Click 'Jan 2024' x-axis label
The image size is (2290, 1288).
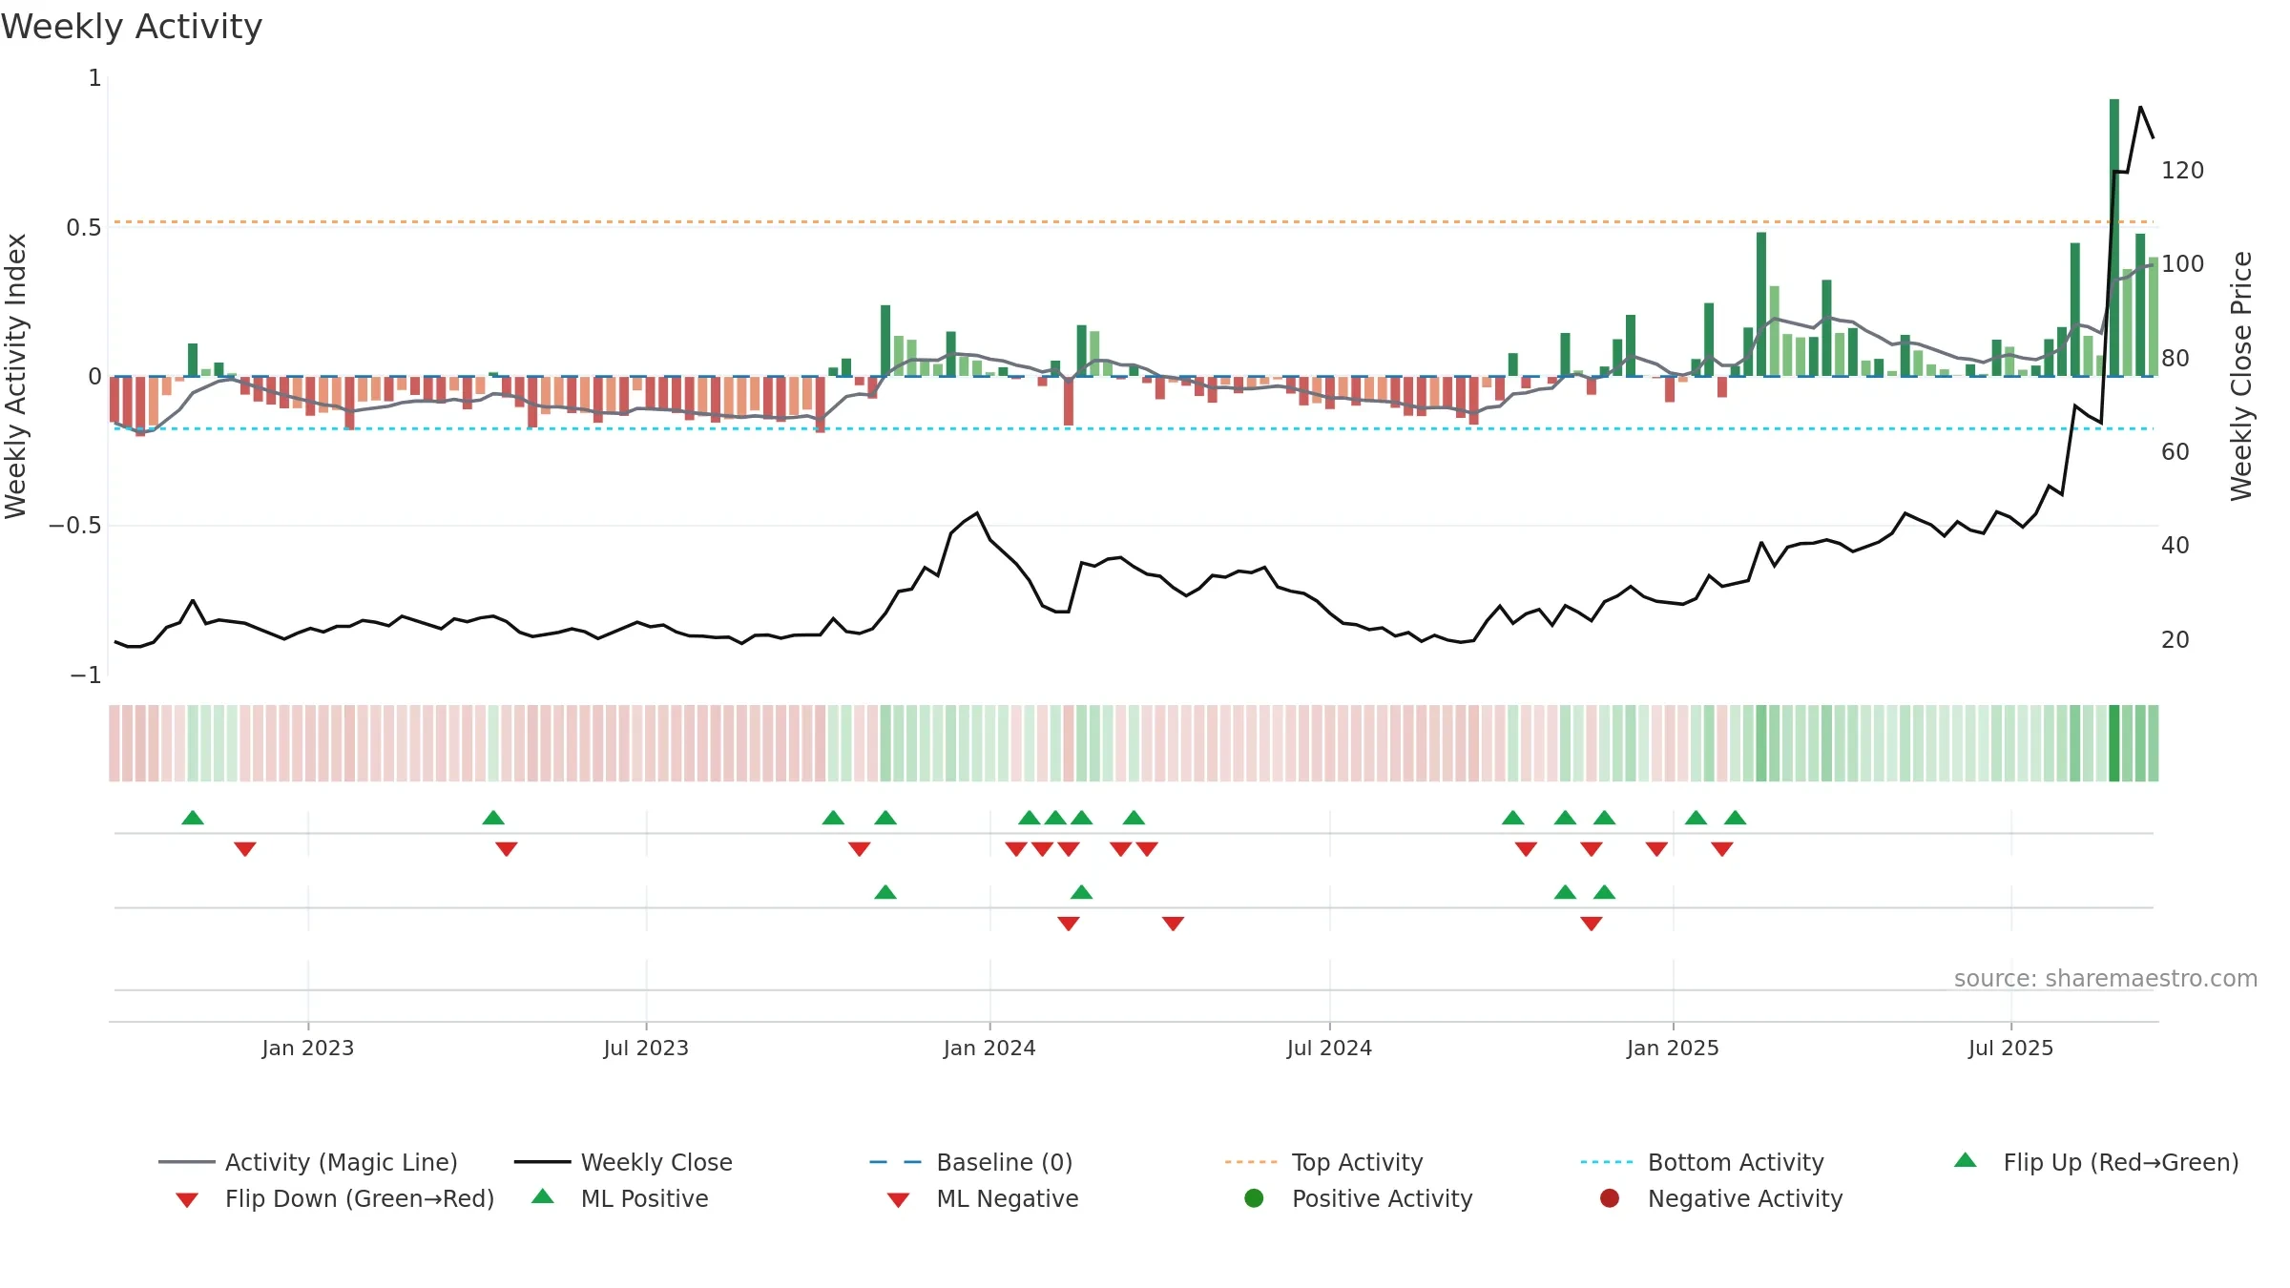pyautogui.click(x=989, y=1048)
